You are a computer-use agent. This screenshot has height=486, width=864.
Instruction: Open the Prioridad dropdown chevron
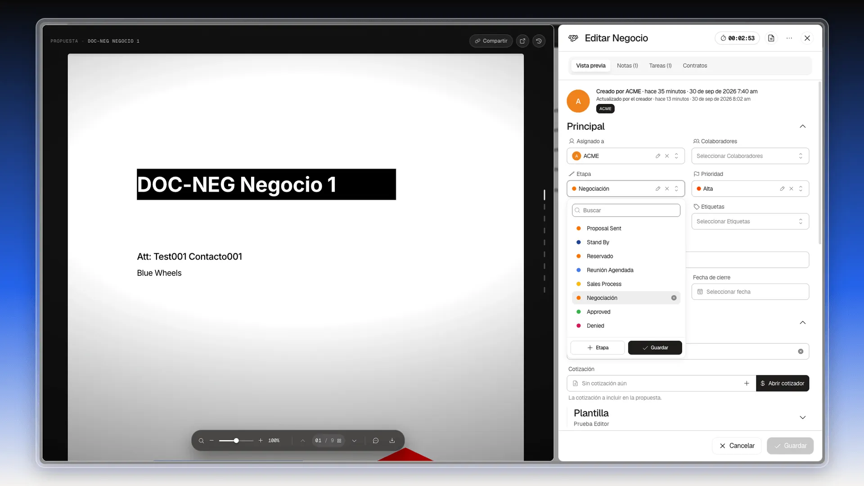tap(801, 189)
